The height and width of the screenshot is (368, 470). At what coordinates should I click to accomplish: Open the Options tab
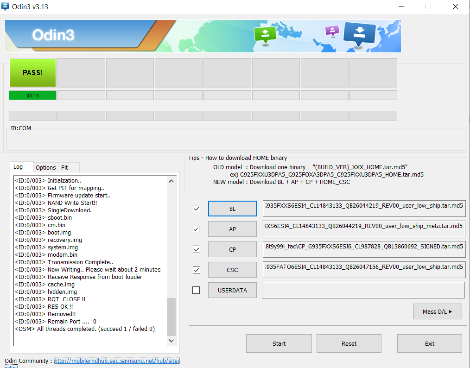pos(45,167)
